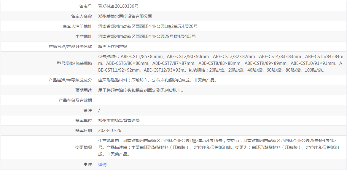
Task: Open the 详情 link
Action: tap(102, 164)
